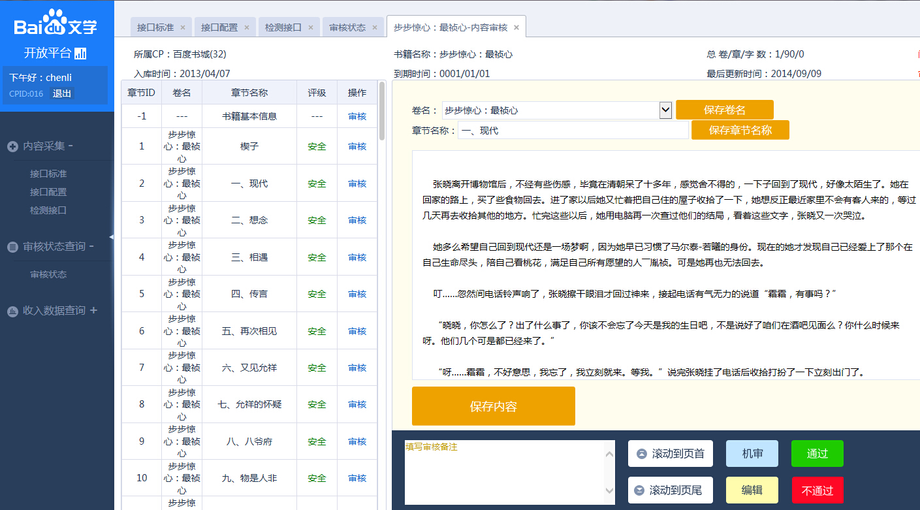Click 最后更新时间：2014/09/09 text
Viewport: 920px width, 510px height.
(764, 74)
